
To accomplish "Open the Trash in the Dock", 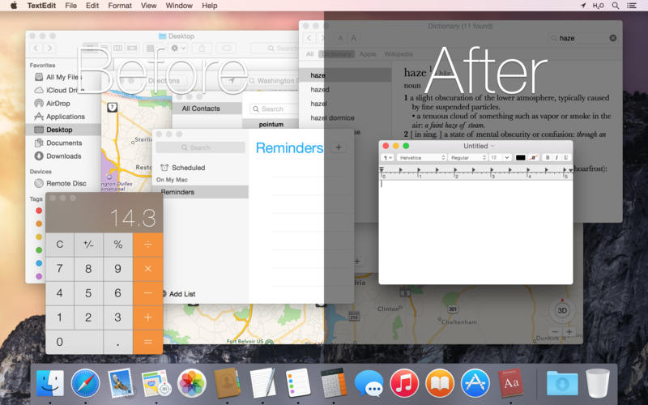I will tap(598, 382).
